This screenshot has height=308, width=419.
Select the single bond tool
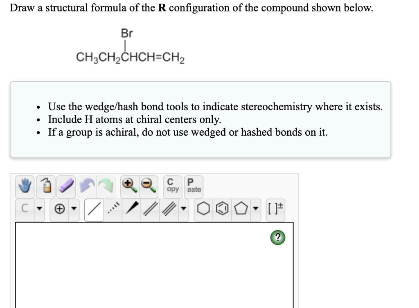click(x=93, y=208)
